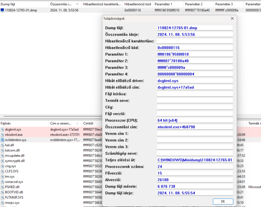Viewport: 261px width, 207px height.
Task: Click the nvlddmkm.sys file icon
Action: click(x=2, y=140)
